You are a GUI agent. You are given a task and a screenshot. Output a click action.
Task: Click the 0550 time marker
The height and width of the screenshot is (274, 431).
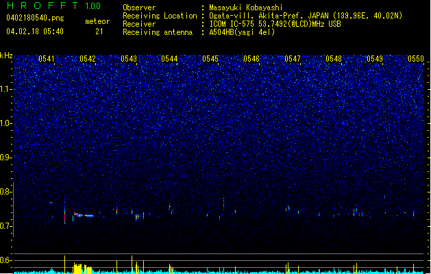(x=416, y=59)
